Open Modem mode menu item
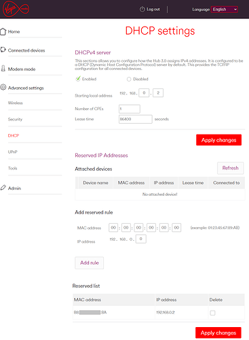 [x=22, y=69]
